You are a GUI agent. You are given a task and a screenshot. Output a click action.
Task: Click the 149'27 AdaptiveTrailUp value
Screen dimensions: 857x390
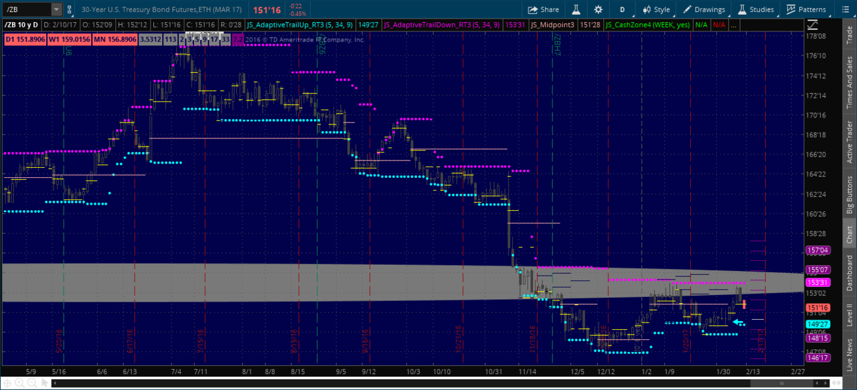coord(370,25)
